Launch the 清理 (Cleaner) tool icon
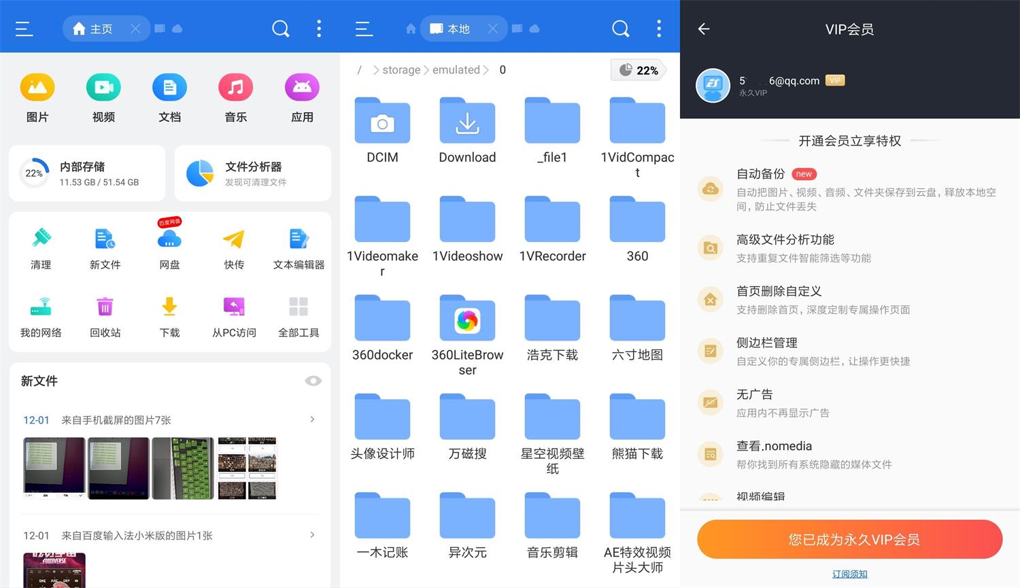Viewport: 1020px width, 588px height. coord(41,239)
